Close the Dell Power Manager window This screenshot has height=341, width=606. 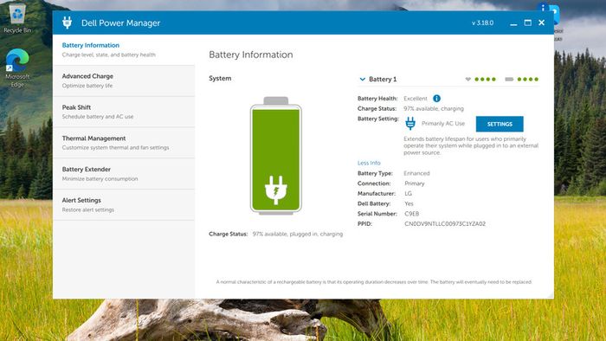click(x=541, y=23)
